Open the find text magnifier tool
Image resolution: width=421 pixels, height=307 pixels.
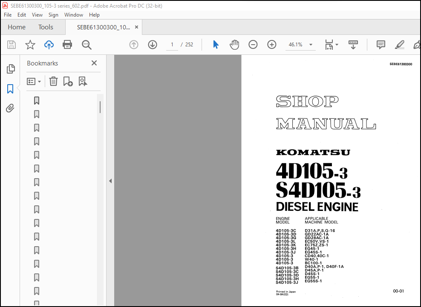click(87, 45)
